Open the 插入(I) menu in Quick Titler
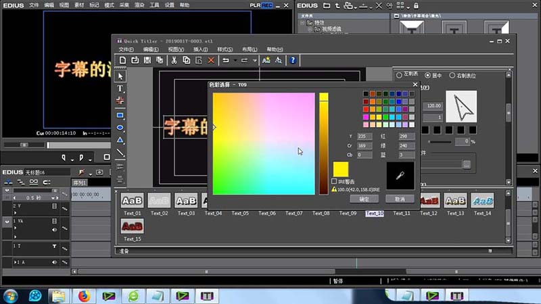 200,49
